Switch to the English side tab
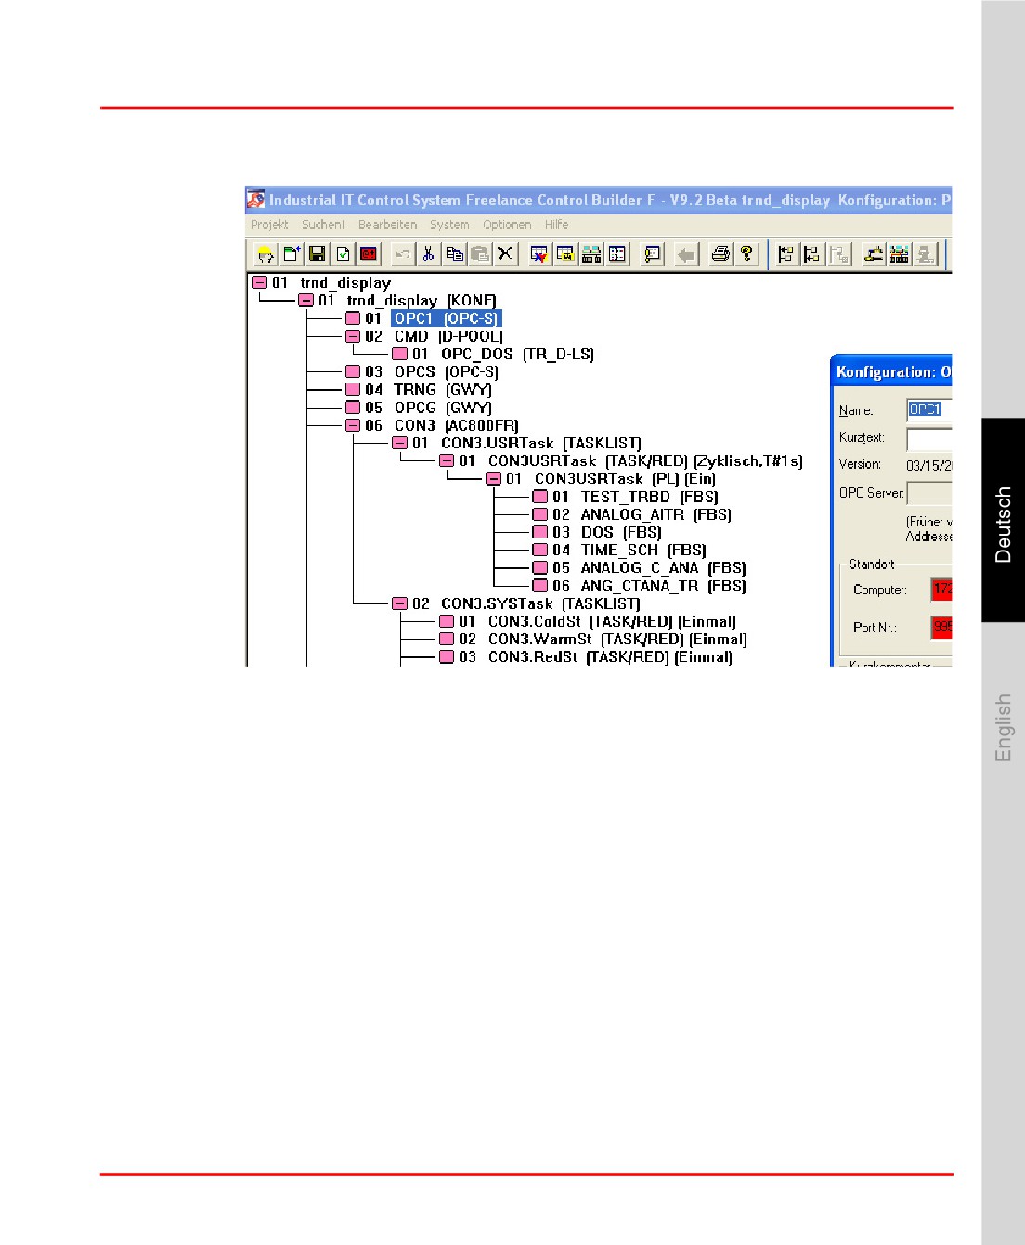Screen dimensions: 1025x1245 (1003, 728)
